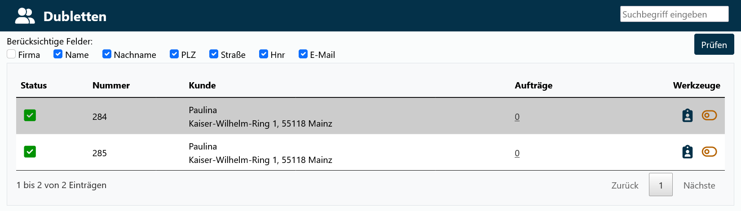Screen dimensions: 741x211
Task: Toggle the Straße field checkbox
Action: 214,54
